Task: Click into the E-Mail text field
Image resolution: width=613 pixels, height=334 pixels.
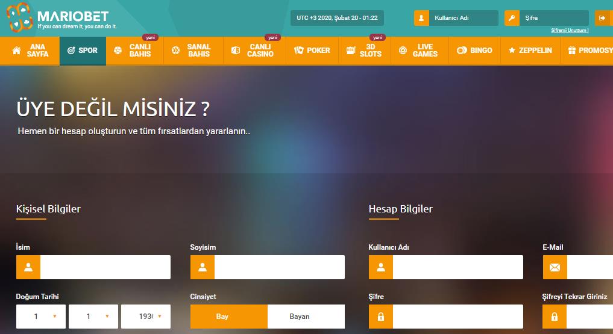Action: point(590,267)
